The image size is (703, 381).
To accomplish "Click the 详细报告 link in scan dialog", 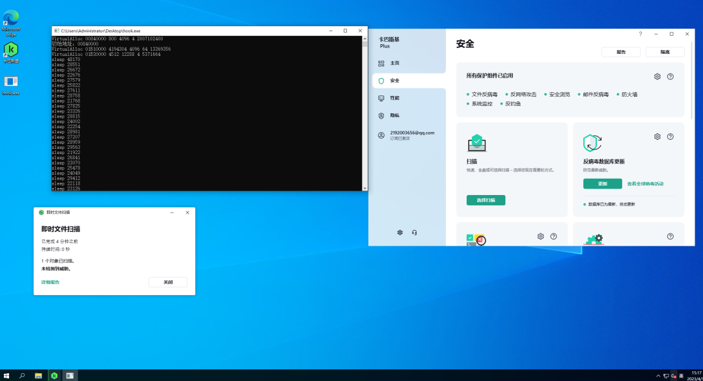I will (x=50, y=282).
